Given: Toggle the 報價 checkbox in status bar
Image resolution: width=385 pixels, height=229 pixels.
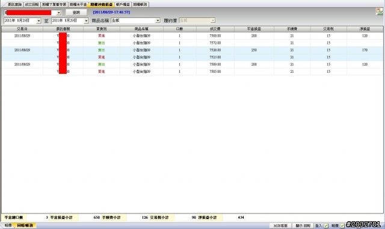Looking at the screenshot, I should click(x=342, y=226).
